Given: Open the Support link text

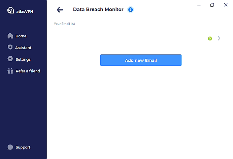Looking at the screenshot, I should tap(23, 147).
